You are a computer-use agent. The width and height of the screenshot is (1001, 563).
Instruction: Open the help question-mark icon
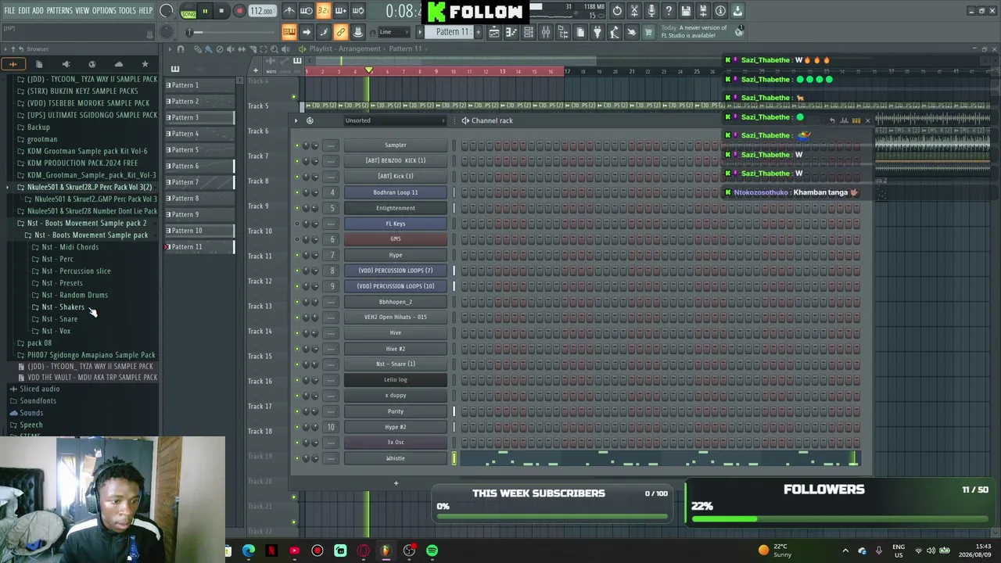click(669, 11)
